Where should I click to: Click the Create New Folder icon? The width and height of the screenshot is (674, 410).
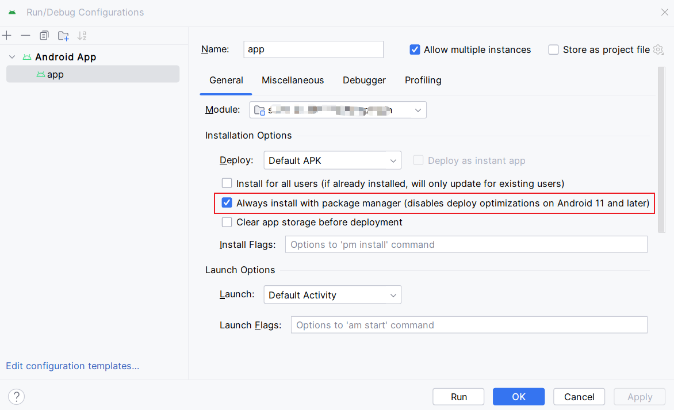(x=63, y=36)
